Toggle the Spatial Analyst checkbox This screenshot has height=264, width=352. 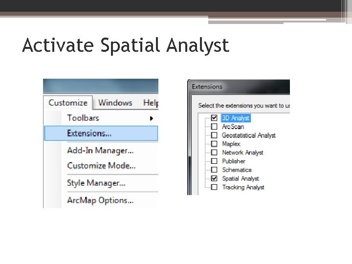click(x=214, y=178)
